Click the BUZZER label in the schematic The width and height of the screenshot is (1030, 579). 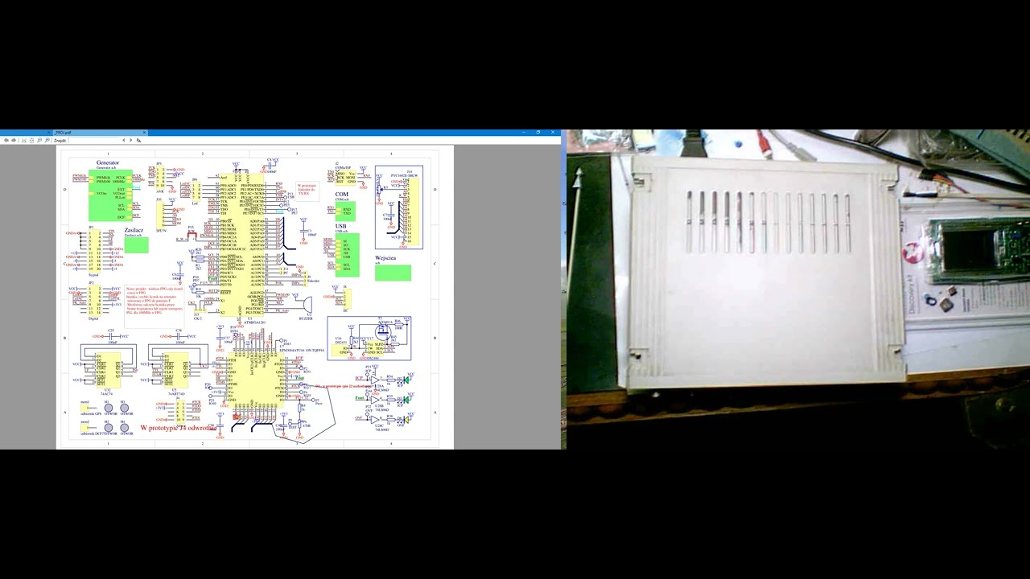306,318
